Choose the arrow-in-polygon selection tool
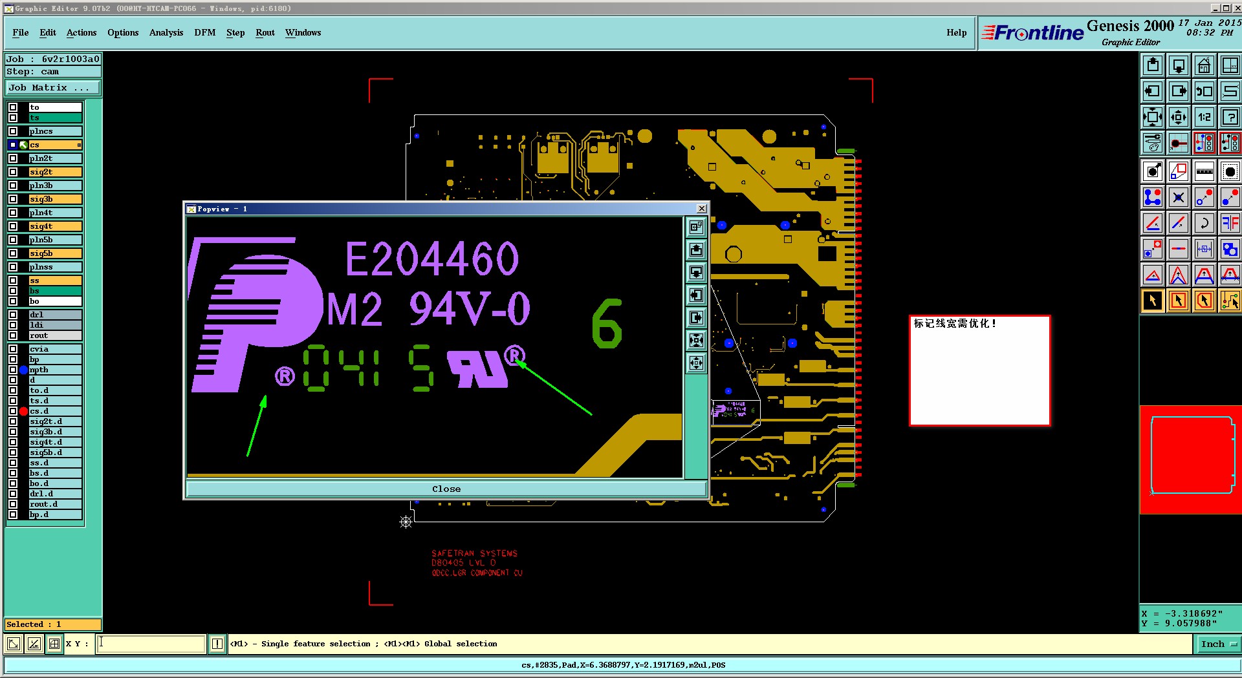 [1204, 301]
